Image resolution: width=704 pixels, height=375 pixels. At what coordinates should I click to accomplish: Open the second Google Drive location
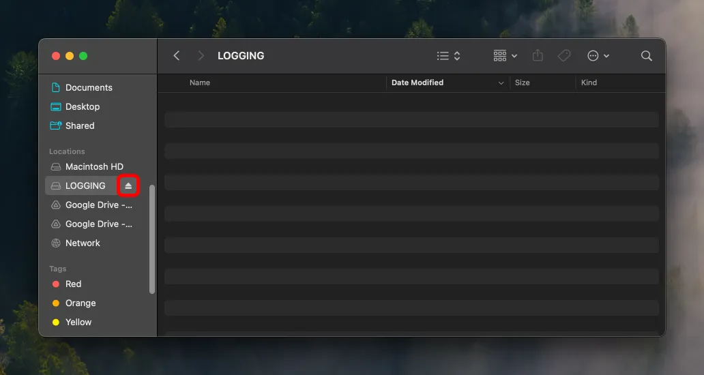pyautogui.click(x=99, y=224)
